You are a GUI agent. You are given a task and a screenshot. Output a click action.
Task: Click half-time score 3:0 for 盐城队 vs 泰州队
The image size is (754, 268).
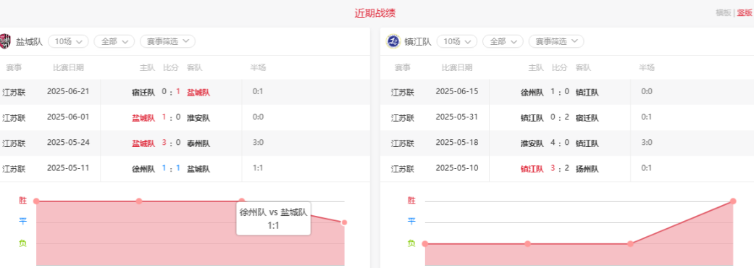[x=258, y=143]
